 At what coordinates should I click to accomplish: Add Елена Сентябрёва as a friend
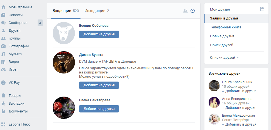99,109
